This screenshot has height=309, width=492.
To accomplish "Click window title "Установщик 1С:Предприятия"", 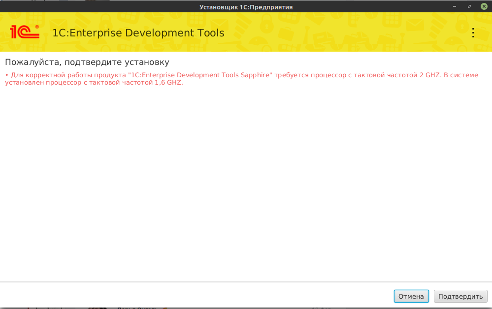I will point(246,7).
